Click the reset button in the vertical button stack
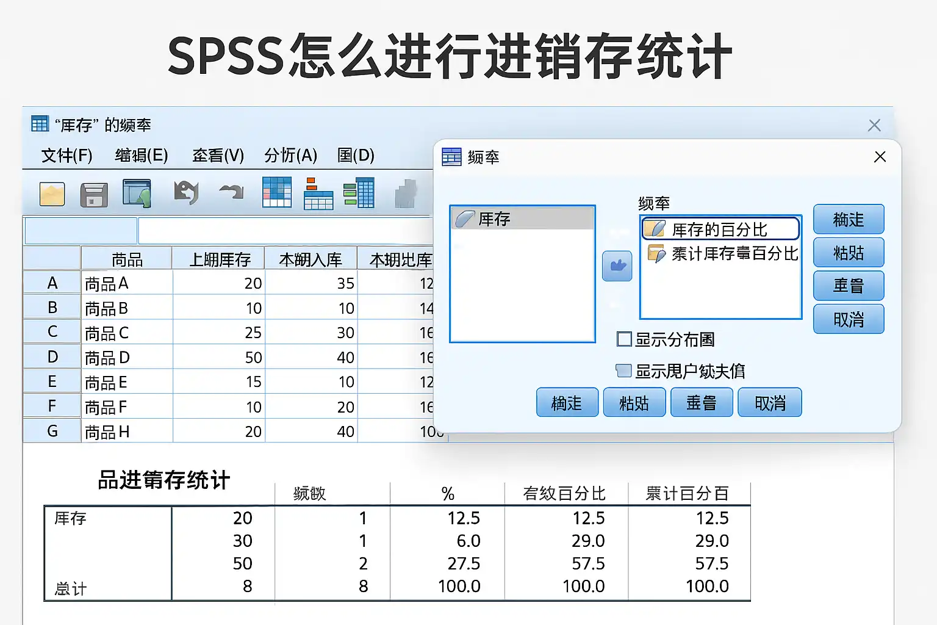 point(849,286)
